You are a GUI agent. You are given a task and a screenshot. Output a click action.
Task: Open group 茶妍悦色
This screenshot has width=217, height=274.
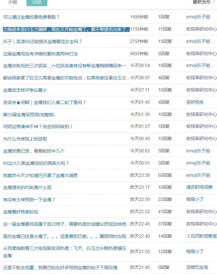(195, 102)
